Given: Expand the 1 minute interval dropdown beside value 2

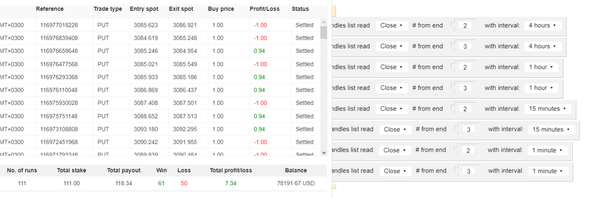Looking at the screenshot, I should 548,150.
